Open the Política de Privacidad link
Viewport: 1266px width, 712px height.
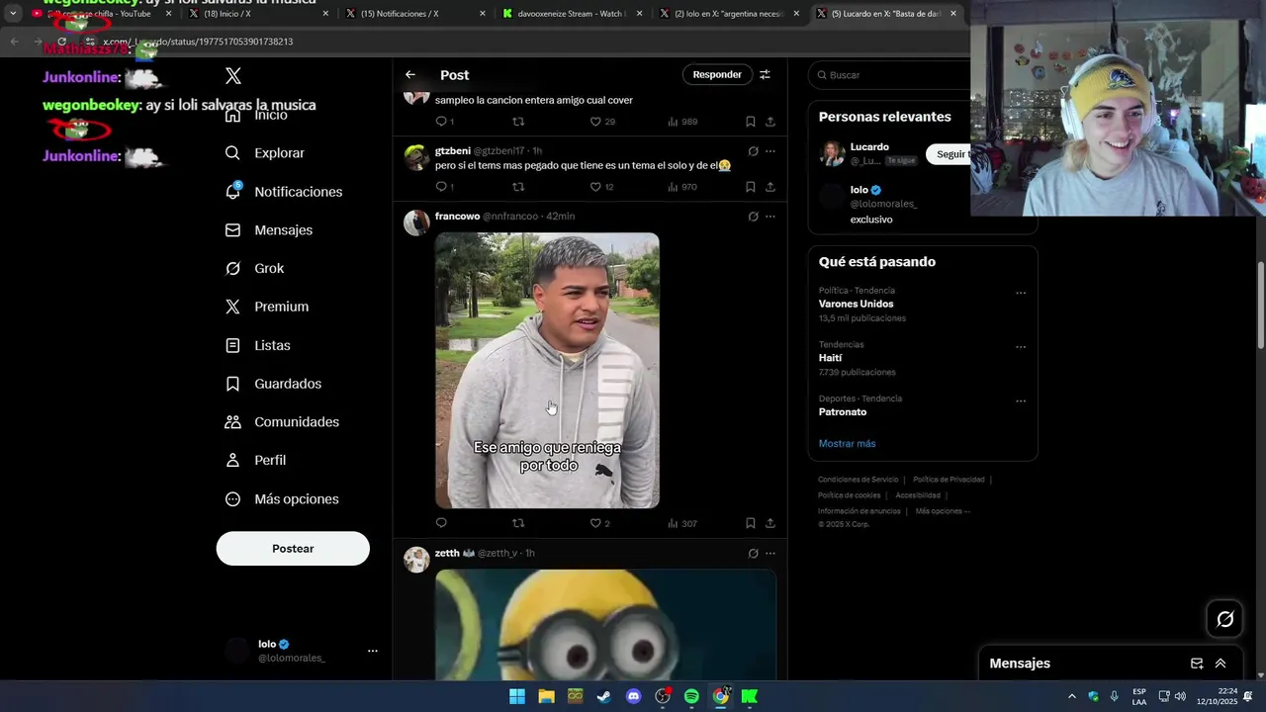click(x=949, y=480)
